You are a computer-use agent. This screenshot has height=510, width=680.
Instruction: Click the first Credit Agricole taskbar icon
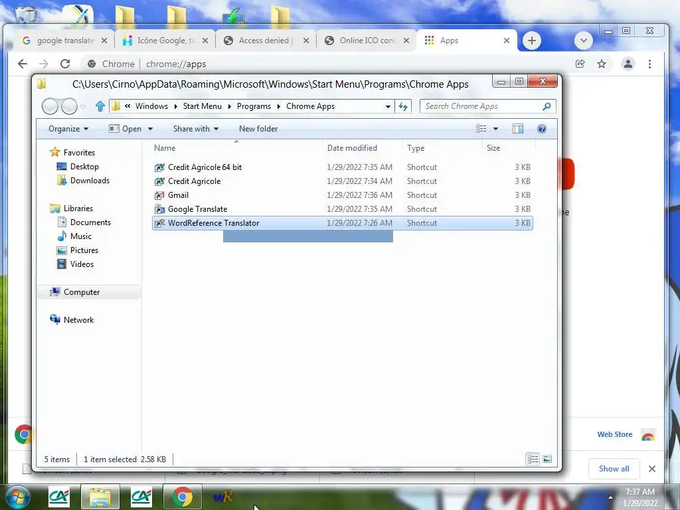[x=59, y=497]
